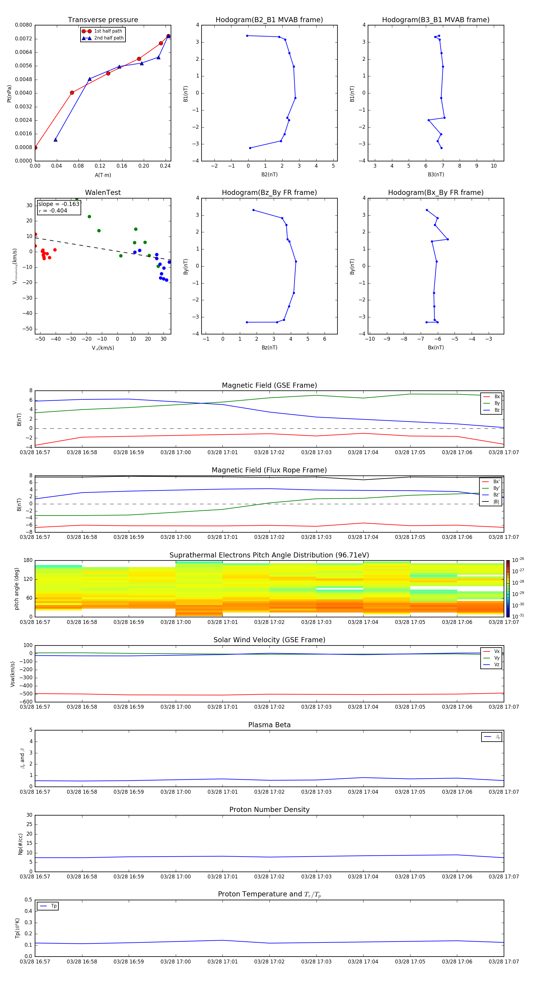The height and width of the screenshot is (988, 539).
Task: Click 'V_A(km/s)' x-axis label
Action: 103,348
